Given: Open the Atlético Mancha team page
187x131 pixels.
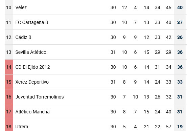Looking at the screenshot, I should point(32,112).
